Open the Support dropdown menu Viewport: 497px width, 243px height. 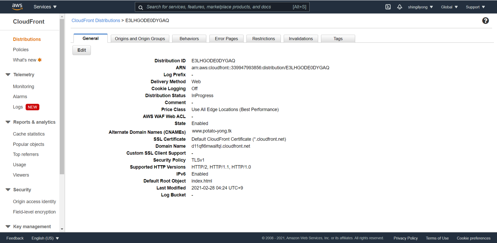tap(475, 7)
